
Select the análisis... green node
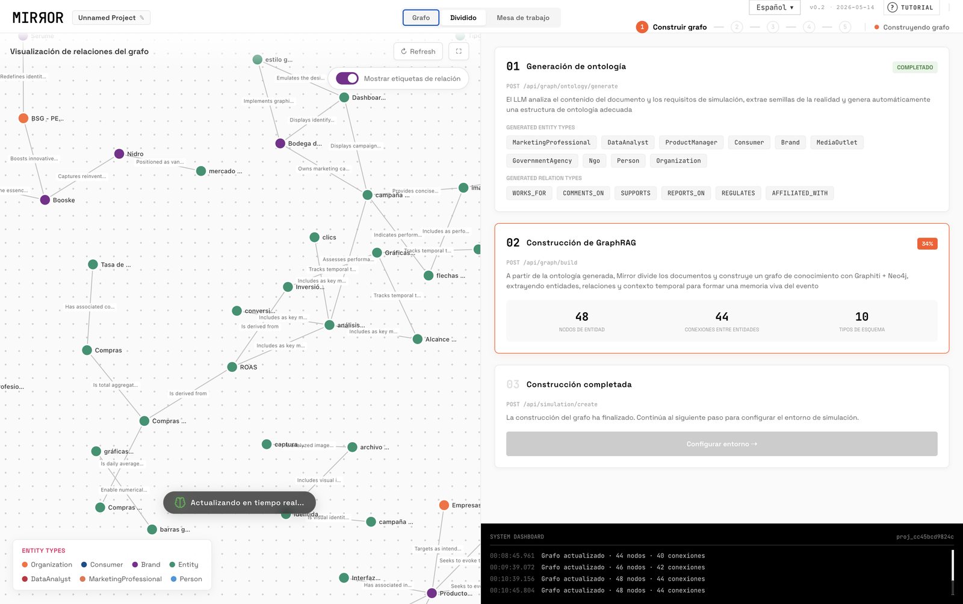click(x=329, y=325)
